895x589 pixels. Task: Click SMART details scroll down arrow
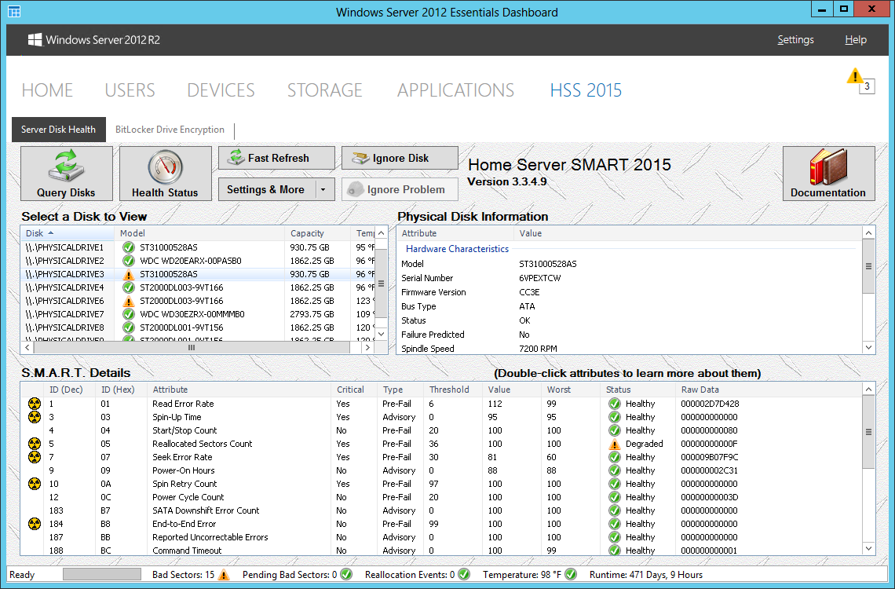pyautogui.click(x=868, y=548)
